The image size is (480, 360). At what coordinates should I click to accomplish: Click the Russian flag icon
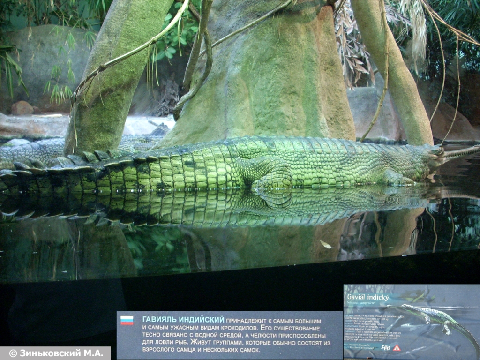coord(127,320)
